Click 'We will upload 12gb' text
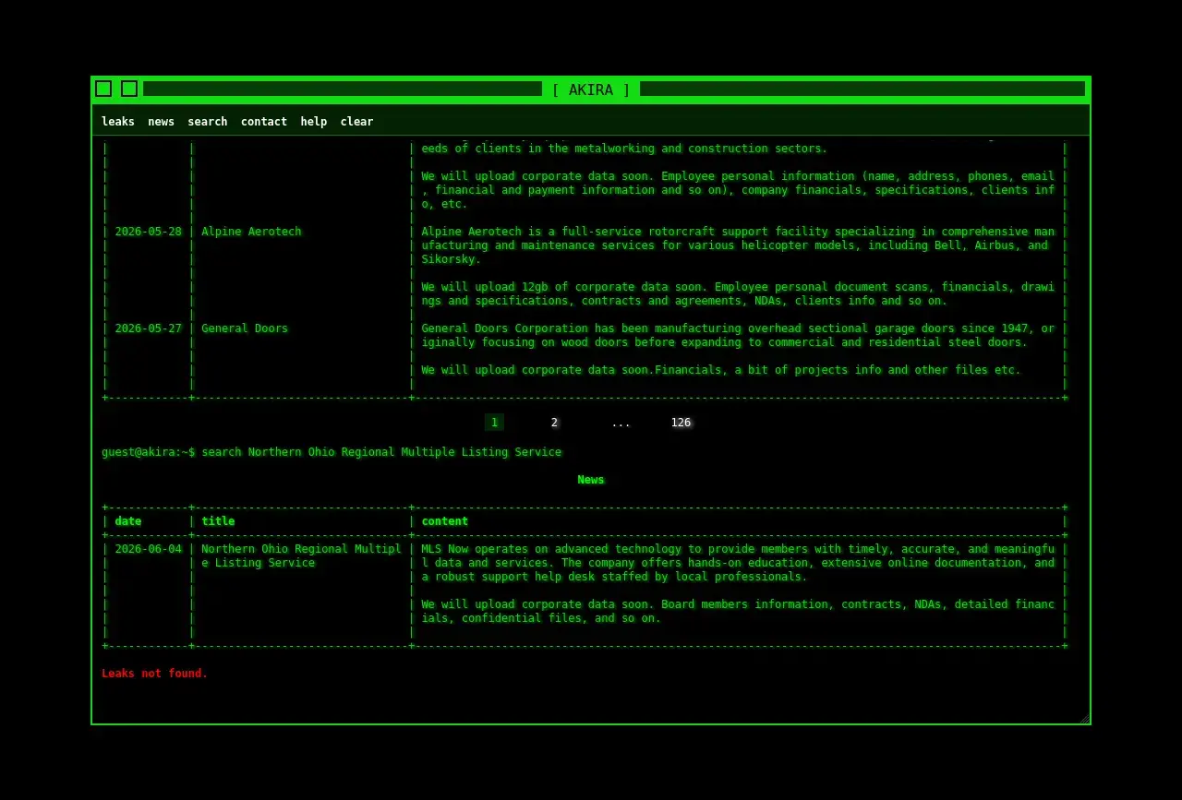 [x=738, y=293]
